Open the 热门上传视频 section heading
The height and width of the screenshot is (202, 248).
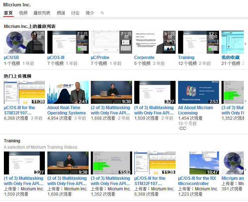(18, 76)
